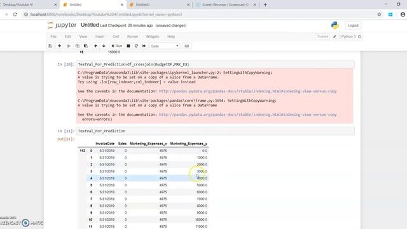Viewport: 407px width, 229px height.
Task: Click the Marketing_Expenses_x column header
Action: pos(148,144)
